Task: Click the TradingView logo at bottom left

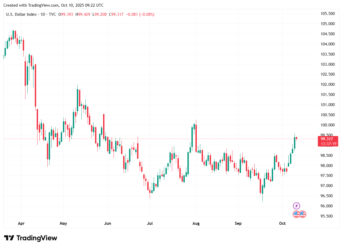Action: 31,238
